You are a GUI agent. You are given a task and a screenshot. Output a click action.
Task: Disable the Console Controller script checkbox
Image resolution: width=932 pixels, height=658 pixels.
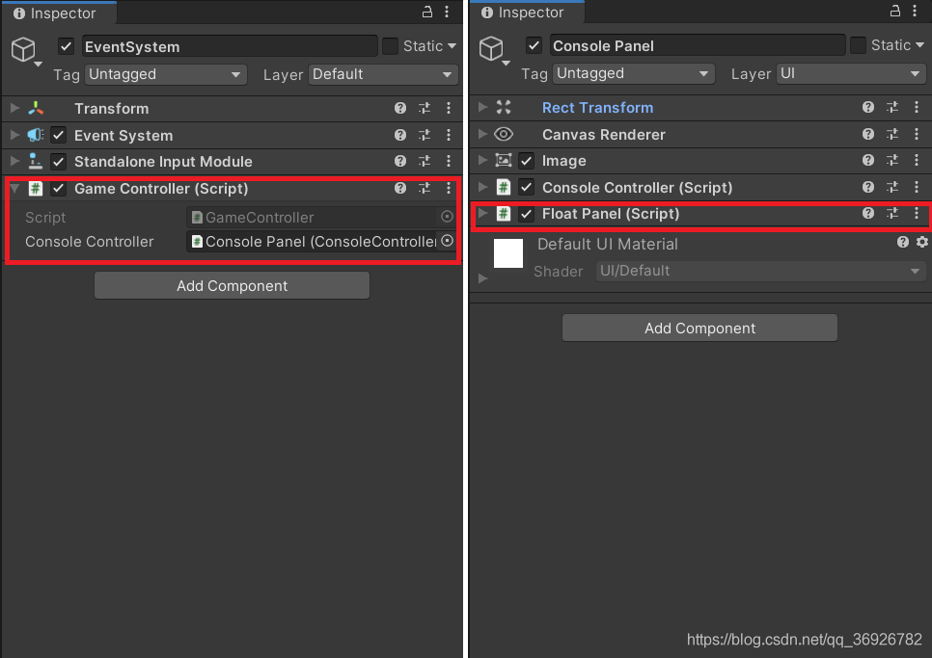[526, 188]
